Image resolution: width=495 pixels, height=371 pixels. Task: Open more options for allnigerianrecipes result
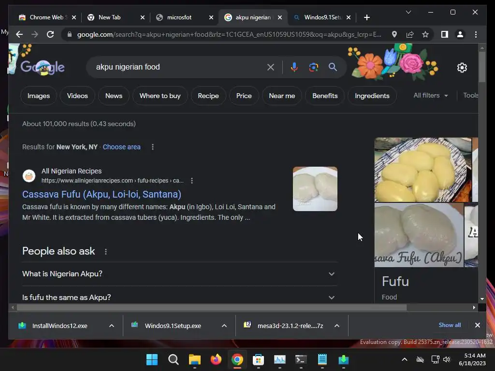192,181
